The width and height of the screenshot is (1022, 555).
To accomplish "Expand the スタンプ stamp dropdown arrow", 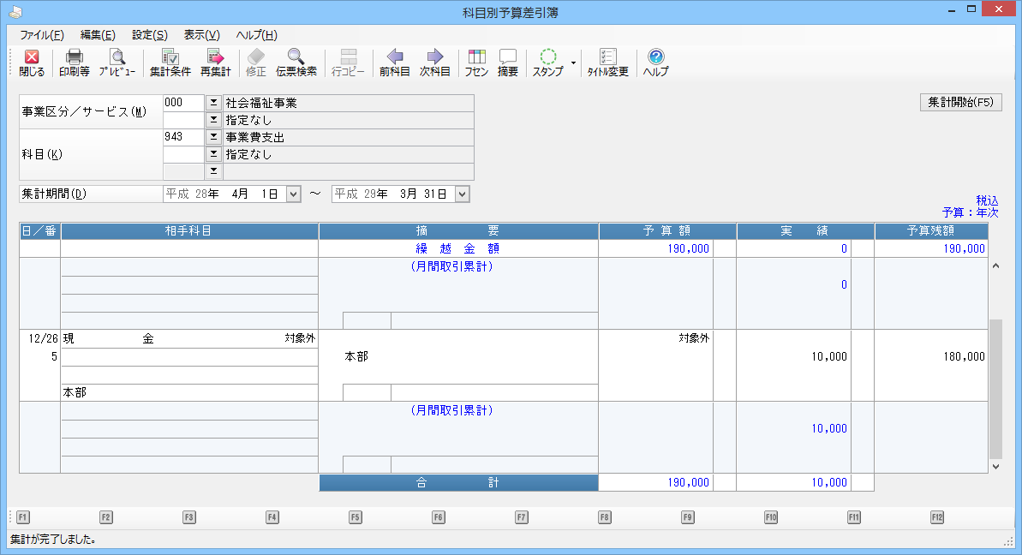I will 572,63.
